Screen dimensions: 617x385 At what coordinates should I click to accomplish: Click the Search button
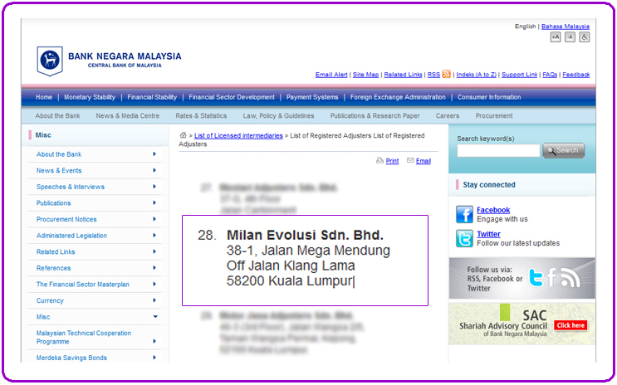[564, 150]
